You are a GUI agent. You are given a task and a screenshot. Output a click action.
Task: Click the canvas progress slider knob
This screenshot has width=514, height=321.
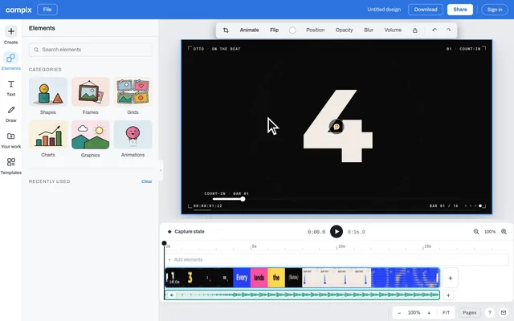point(243,199)
